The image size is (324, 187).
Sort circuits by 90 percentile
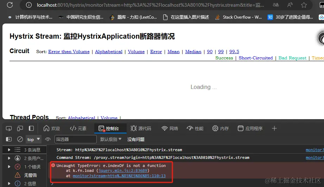[210, 52]
